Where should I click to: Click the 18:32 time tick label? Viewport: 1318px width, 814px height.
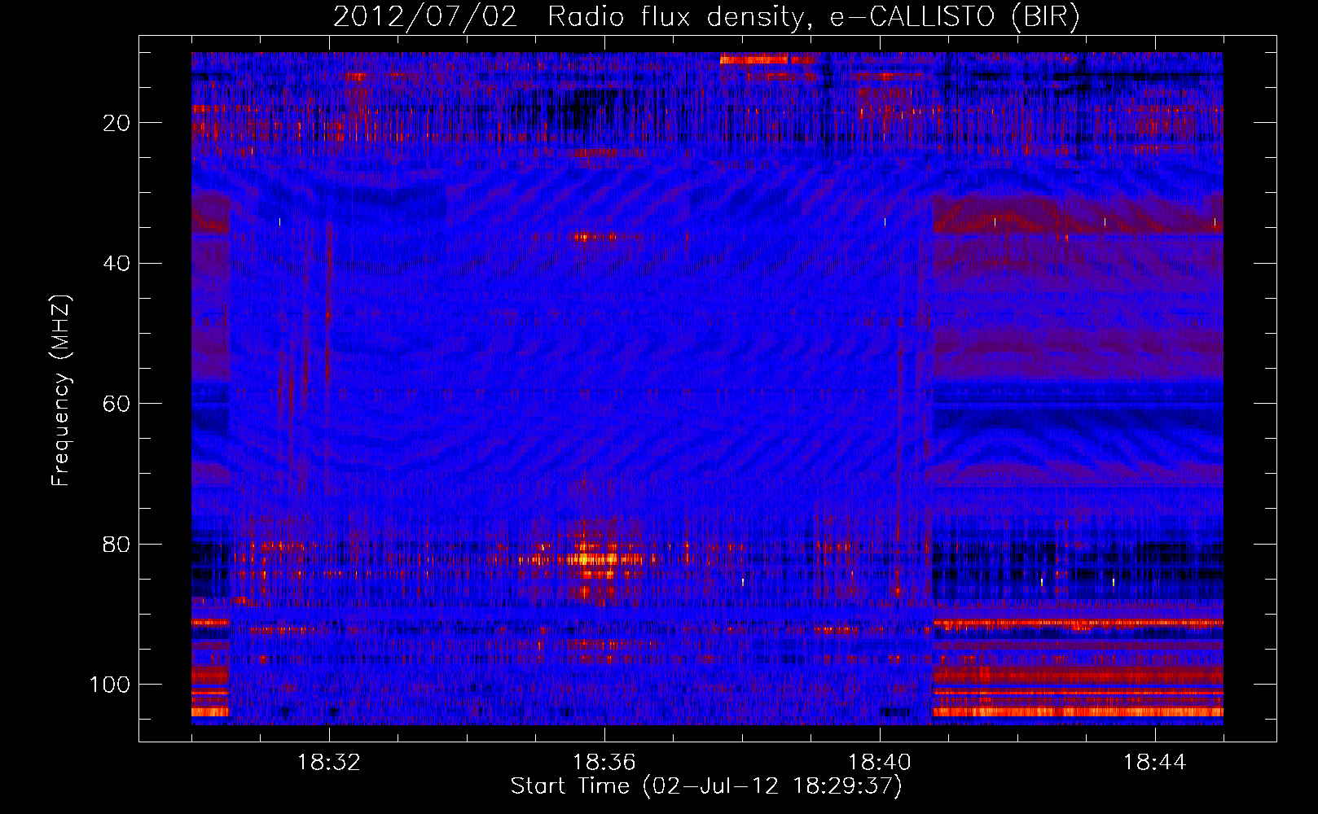[329, 763]
